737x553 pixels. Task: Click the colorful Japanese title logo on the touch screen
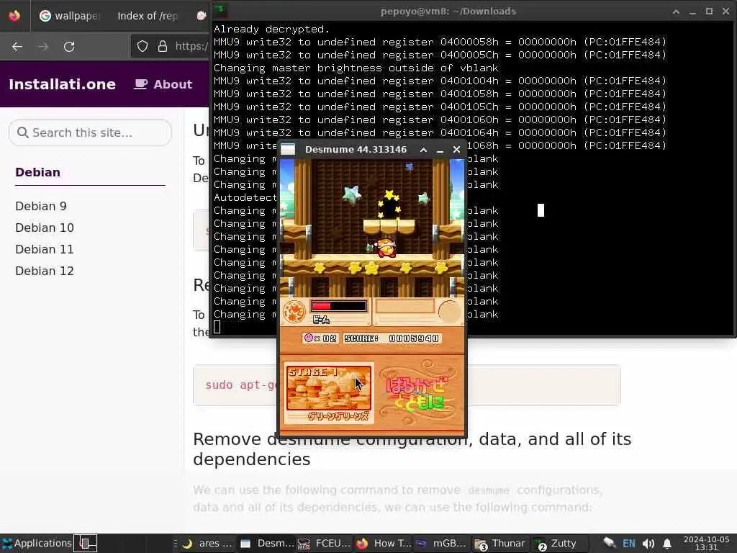(416, 393)
